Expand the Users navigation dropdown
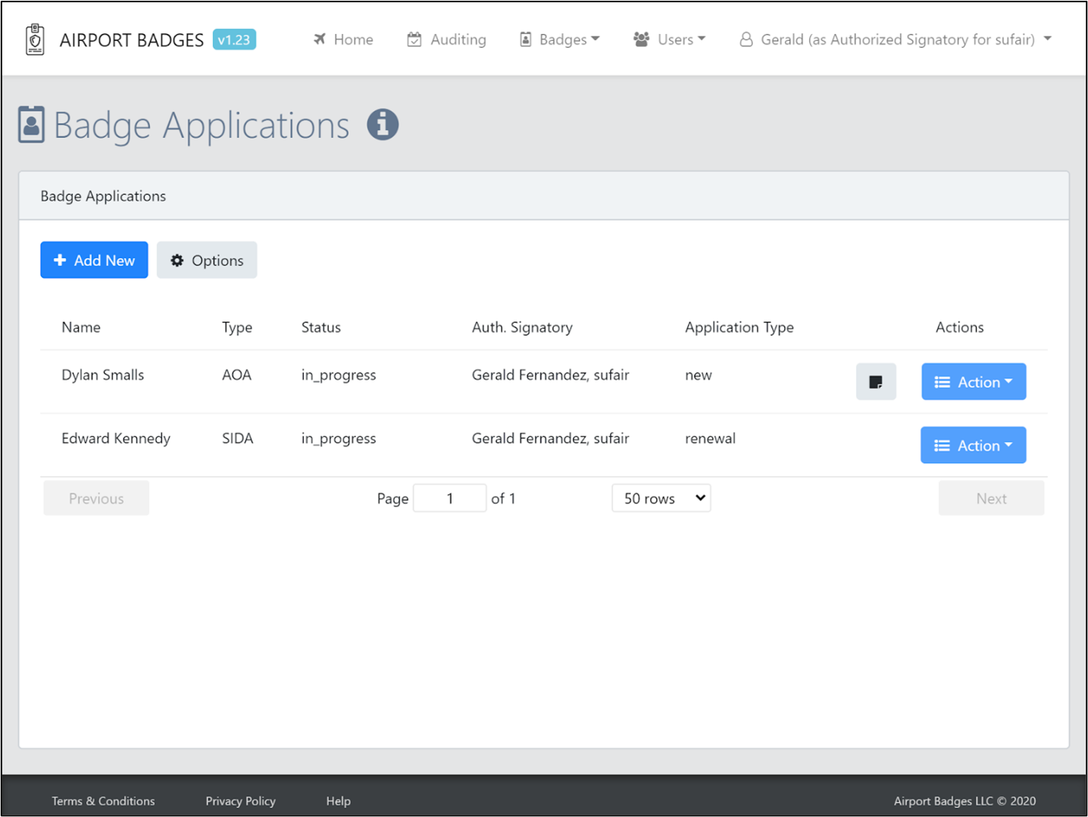 coord(669,39)
